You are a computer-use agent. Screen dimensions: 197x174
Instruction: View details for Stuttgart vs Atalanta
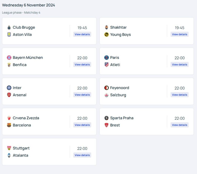[82, 155]
